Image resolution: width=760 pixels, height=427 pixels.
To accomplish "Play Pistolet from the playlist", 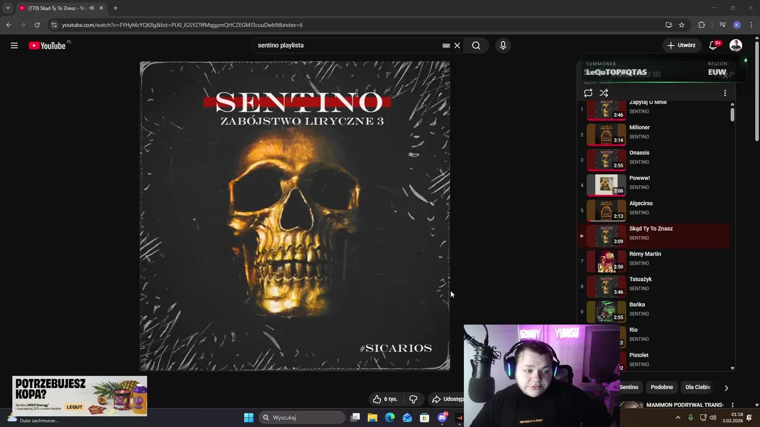I will click(x=675, y=361).
